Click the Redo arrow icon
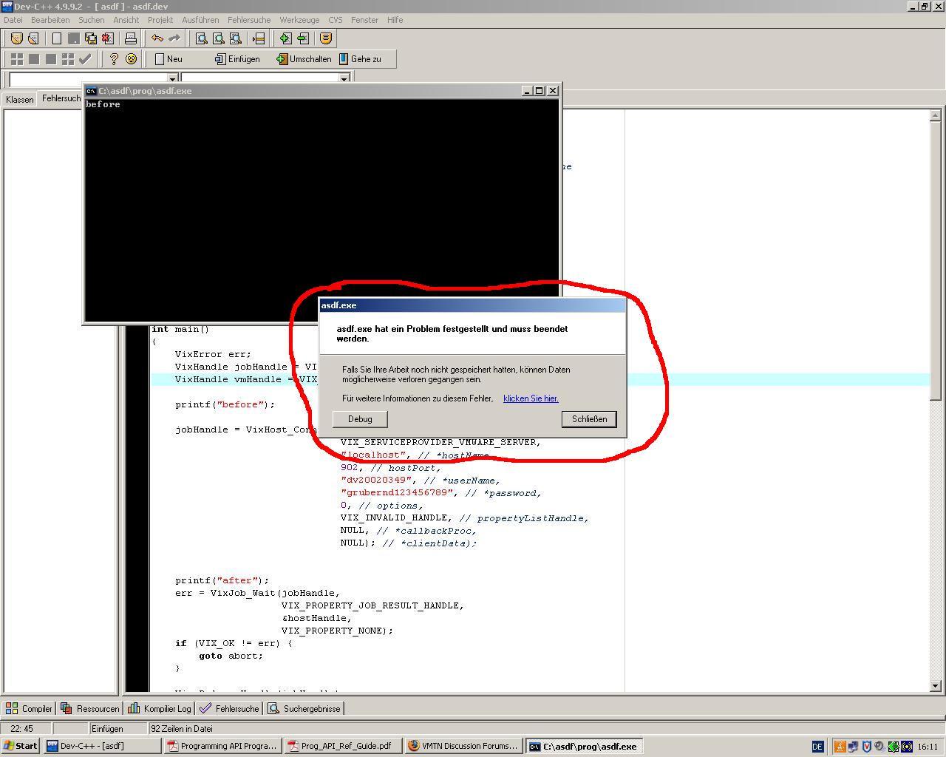946x757 pixels. 174,38
